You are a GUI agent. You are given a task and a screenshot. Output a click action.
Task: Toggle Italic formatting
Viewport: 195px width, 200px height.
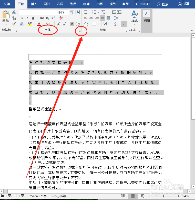point(27,18)
